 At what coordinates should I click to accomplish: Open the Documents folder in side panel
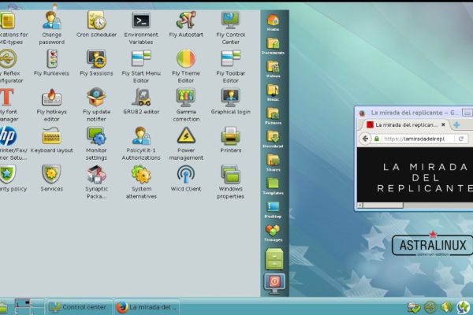(273, 43)
